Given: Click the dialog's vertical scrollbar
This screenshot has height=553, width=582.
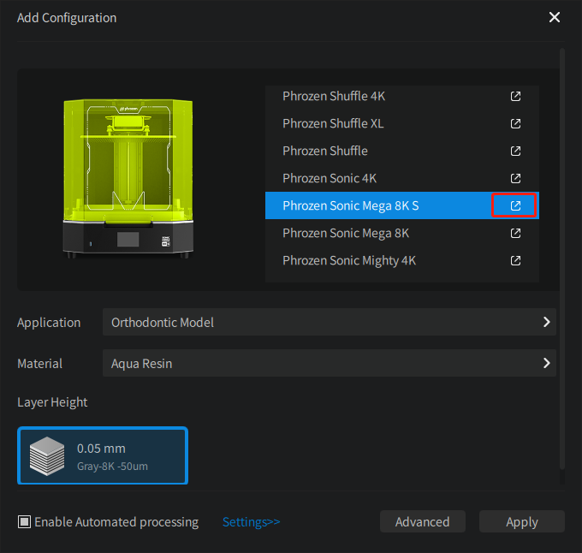Looking at the screenshot, I should tap(562, 257).
